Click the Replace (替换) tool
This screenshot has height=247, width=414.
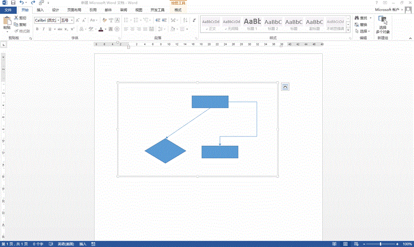(360, 25)
